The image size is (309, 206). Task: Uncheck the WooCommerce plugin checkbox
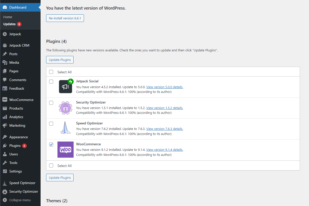pos(51,145)
